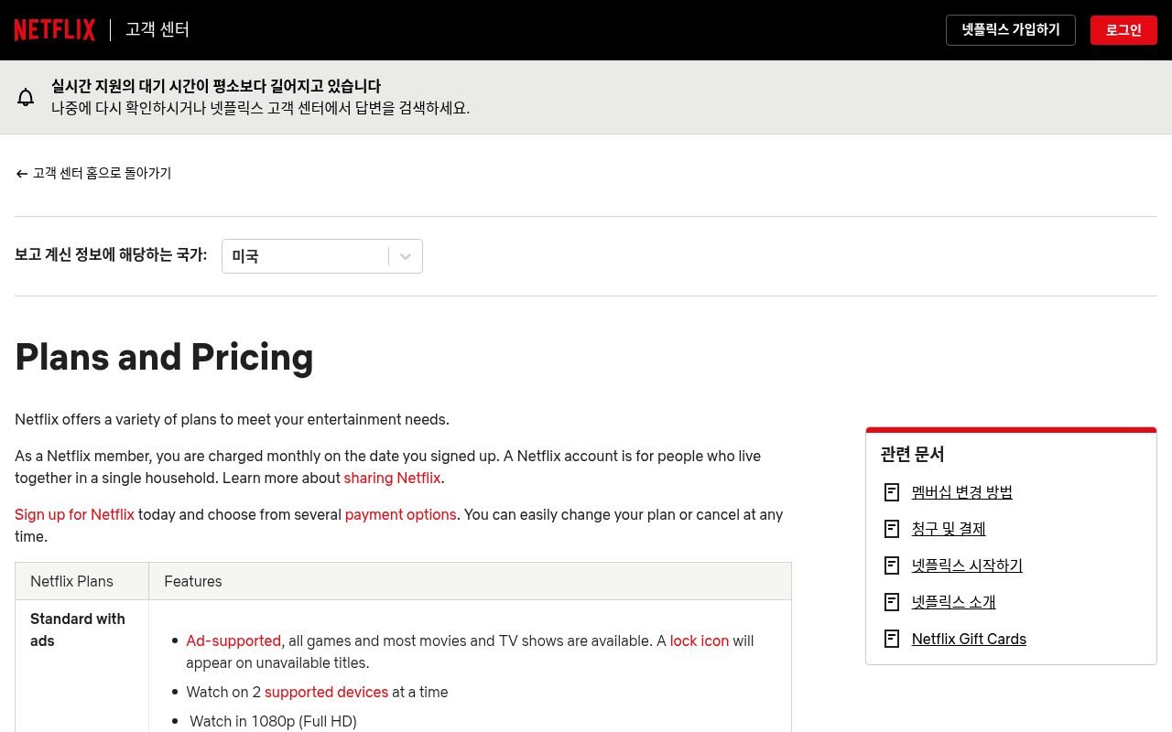Click the Features column header

coord(193,581)
